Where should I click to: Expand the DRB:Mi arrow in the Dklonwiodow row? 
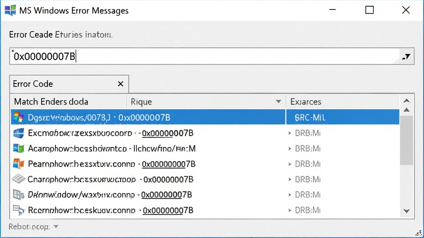(x=289, y=195)
